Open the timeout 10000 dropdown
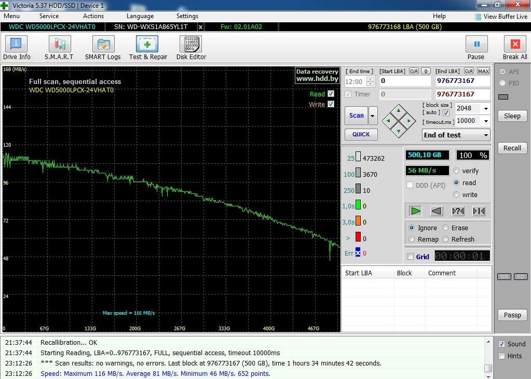The image size is (531, 379). 485,121
